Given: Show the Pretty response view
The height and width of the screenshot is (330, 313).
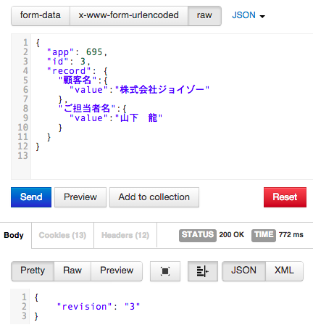Looking at the screenshot, I should (33, 271).
